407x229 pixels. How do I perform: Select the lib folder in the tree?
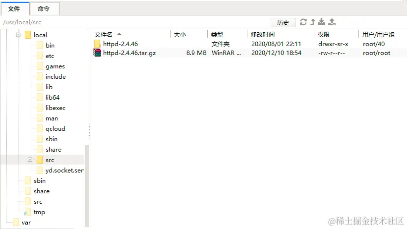pos(49,87)
